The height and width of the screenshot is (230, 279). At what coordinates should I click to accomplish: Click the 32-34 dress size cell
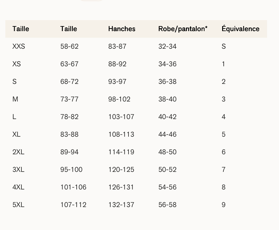tap(167, 47)
